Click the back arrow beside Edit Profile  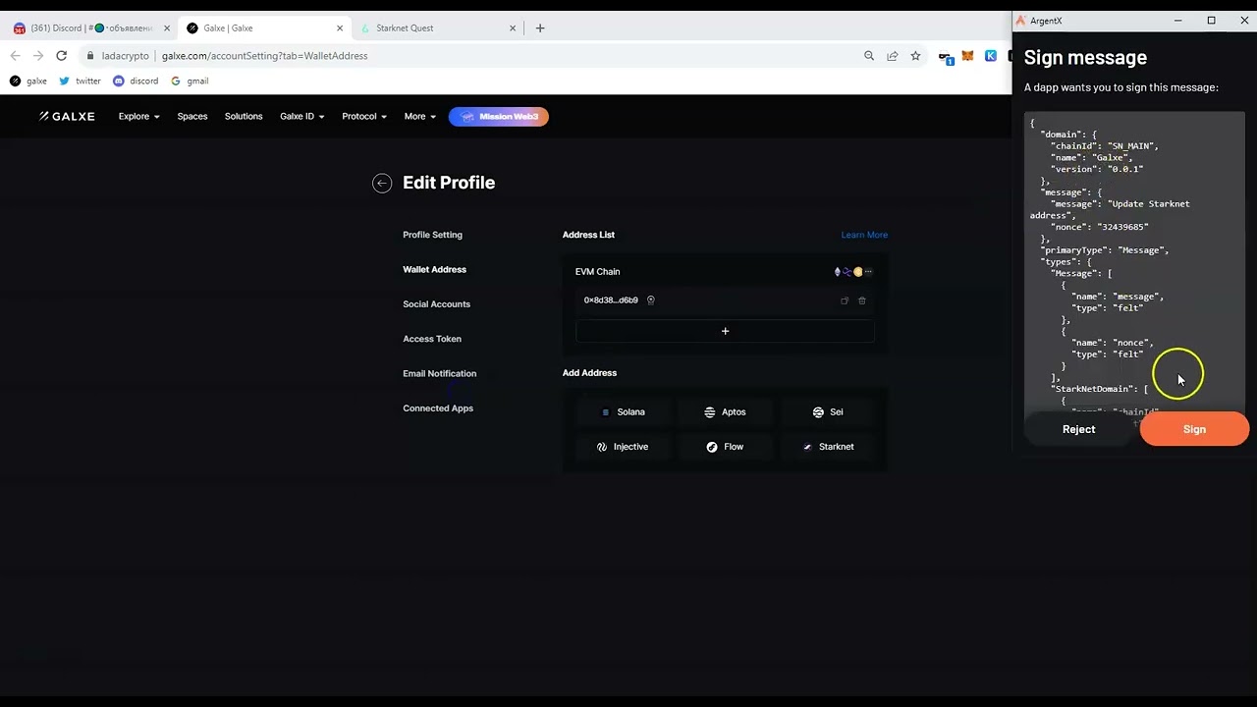pos(382,184)
